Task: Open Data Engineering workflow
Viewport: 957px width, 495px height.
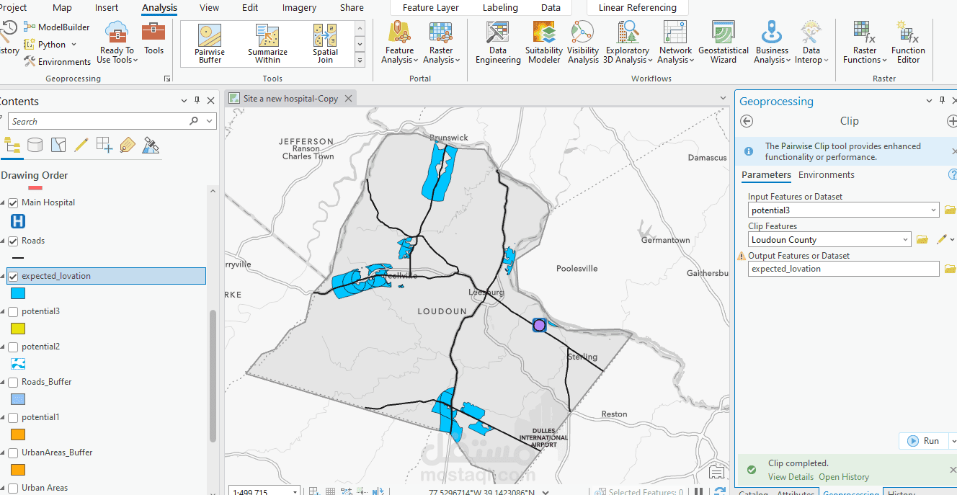Action: pos(498,43)
